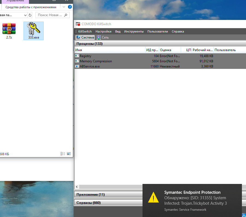The height and width of the screenshot is (217, 246).
Task: Click the Registry row Error(Not Fo... rating
Action: (170, 56)
